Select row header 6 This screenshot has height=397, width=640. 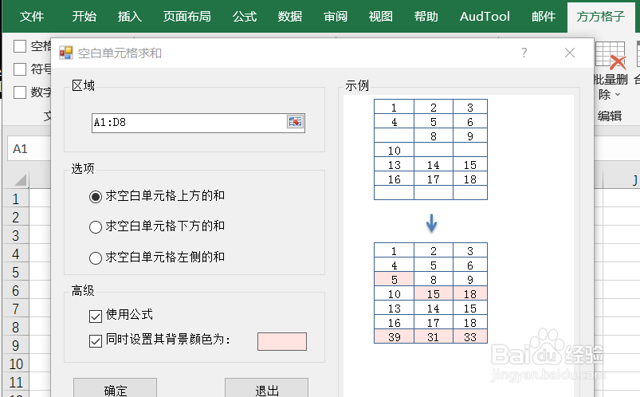pos(15,291)
